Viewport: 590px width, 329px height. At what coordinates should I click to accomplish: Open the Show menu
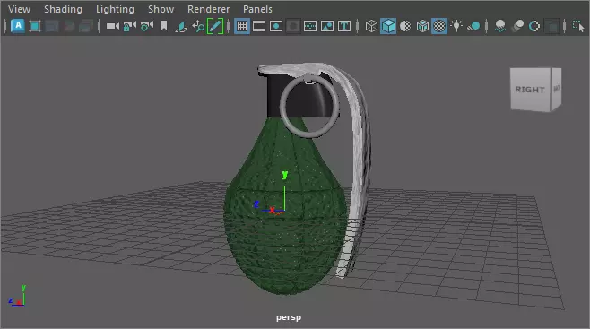161,9
